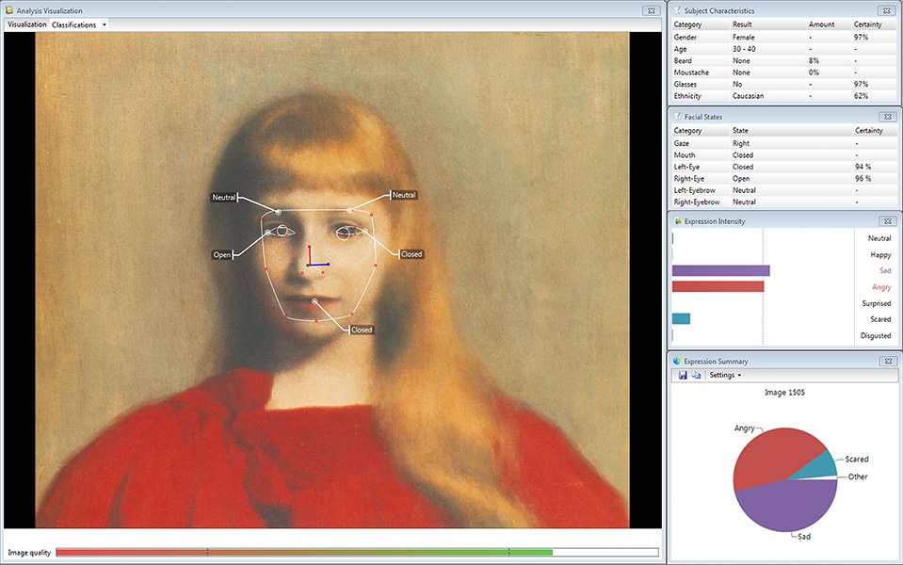The image size is (903, 565).
Task: Select the Right-Eyebrow row label
Action: pyautogui.click(x=697, y=202)
